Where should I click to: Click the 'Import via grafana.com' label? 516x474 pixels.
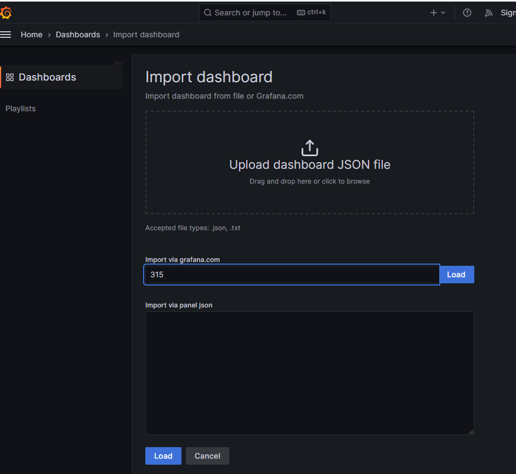coord(183,260)
